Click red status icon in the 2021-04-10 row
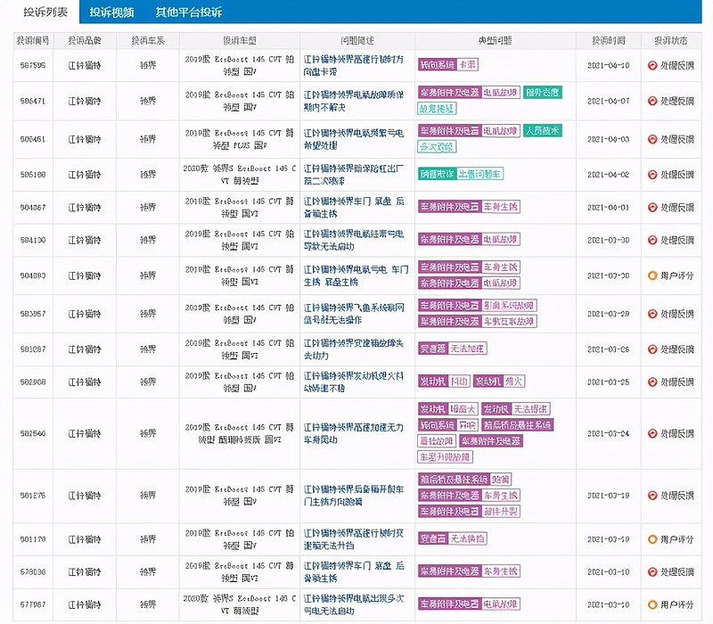Image resolution: width=713 pixels, height=624 pixels. click(x=652, y=65)
